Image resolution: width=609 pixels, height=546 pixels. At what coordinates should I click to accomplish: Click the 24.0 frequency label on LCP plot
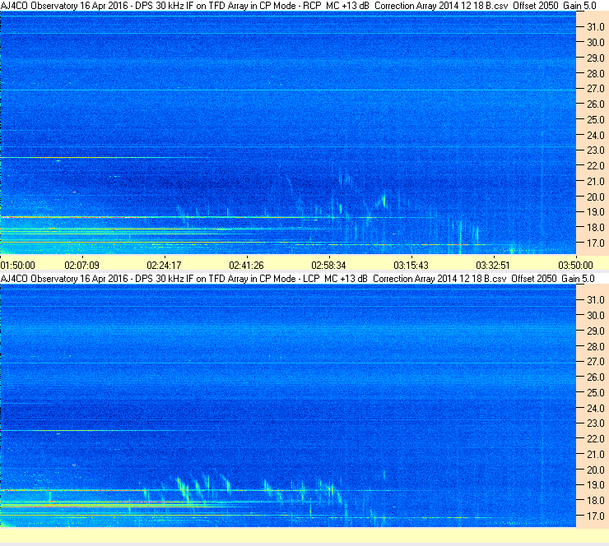596,408
